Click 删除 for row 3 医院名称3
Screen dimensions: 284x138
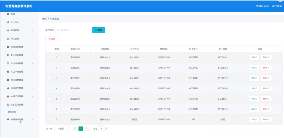click(x=266, y=78)
